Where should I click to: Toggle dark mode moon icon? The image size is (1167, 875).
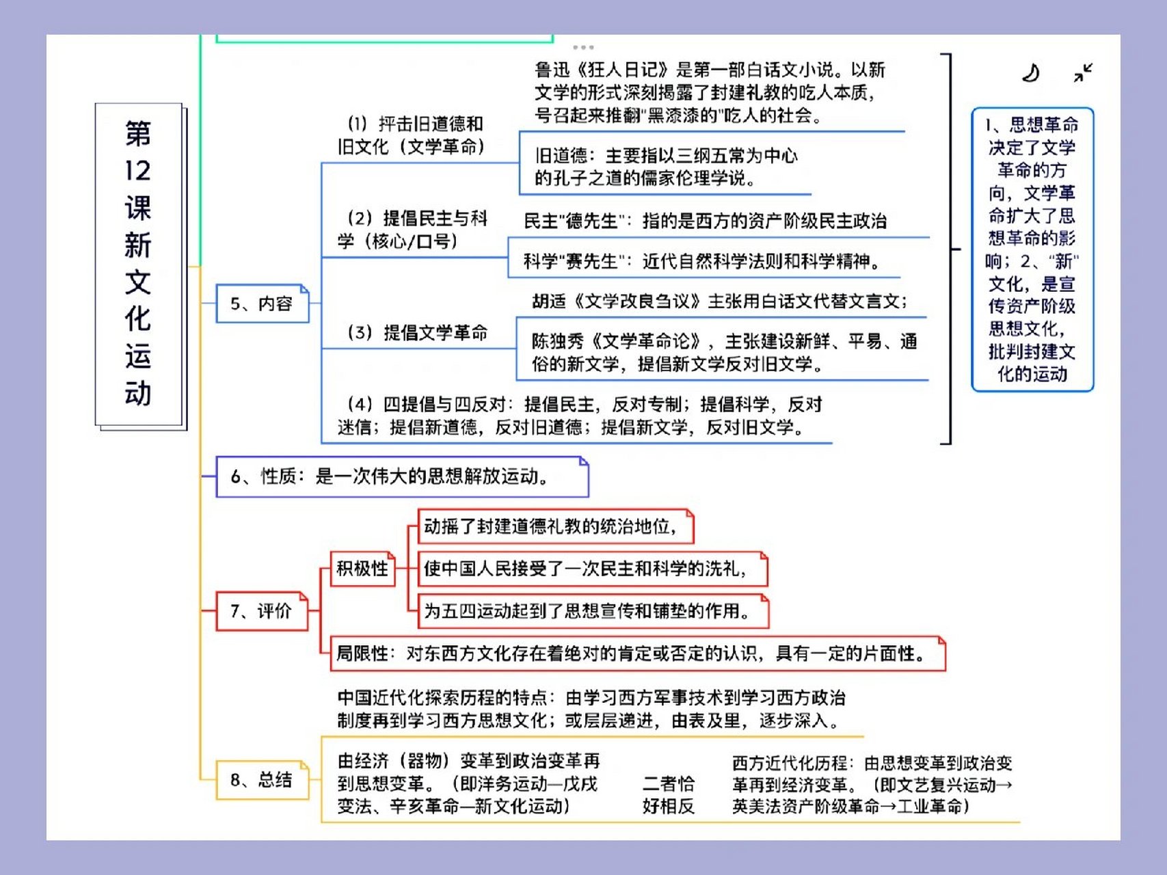[x=1031, y=72]
